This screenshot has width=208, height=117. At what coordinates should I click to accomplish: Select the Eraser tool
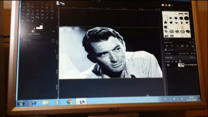point(23,17)
